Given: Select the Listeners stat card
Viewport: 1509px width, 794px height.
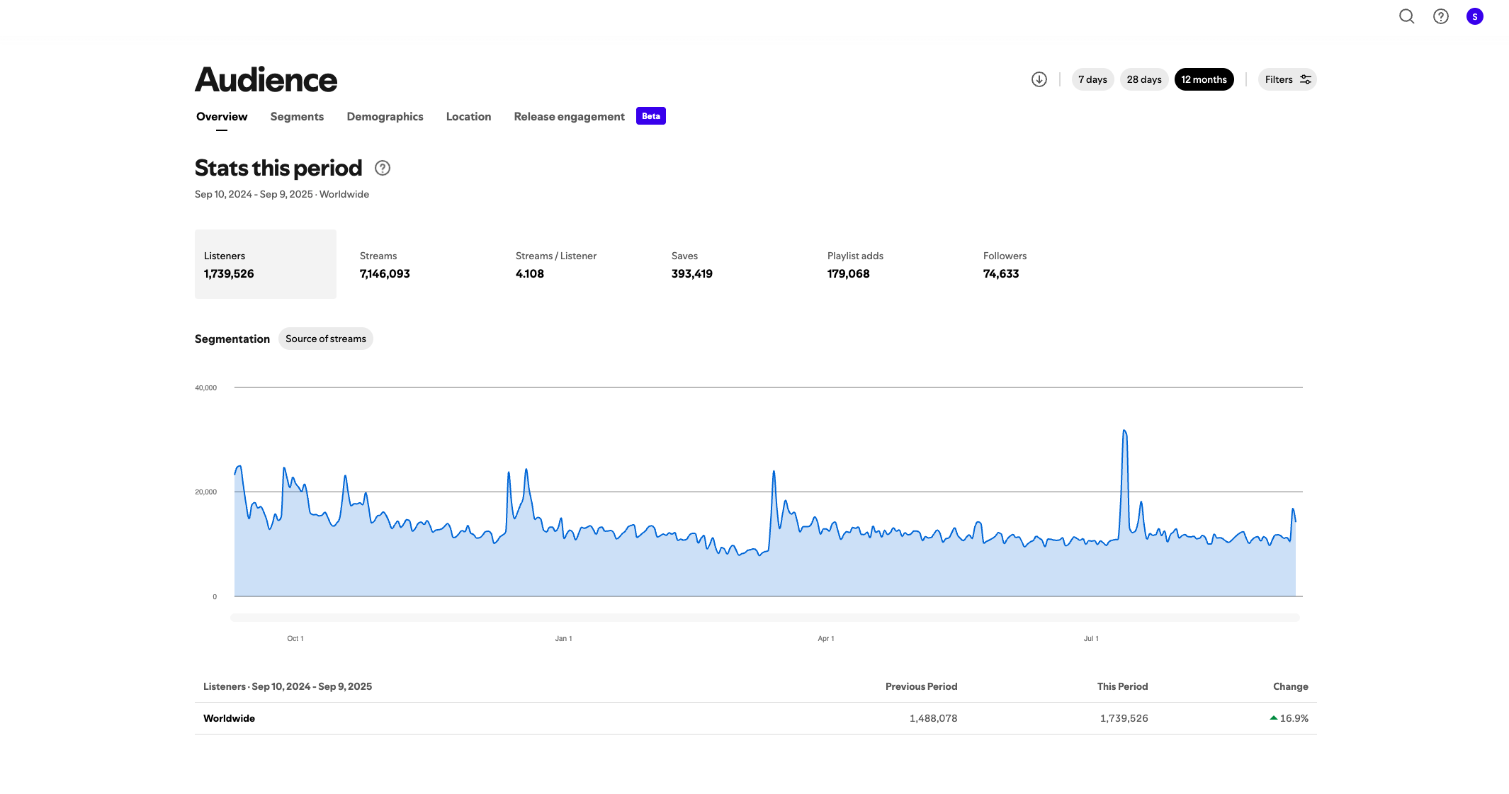Looking at the screenshot, I should tap(265, 264).
